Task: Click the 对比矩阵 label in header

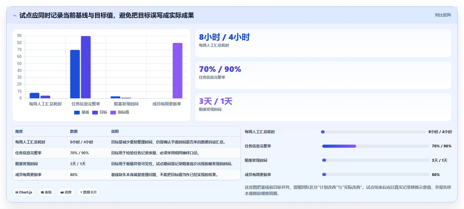Action: point(443,15)
